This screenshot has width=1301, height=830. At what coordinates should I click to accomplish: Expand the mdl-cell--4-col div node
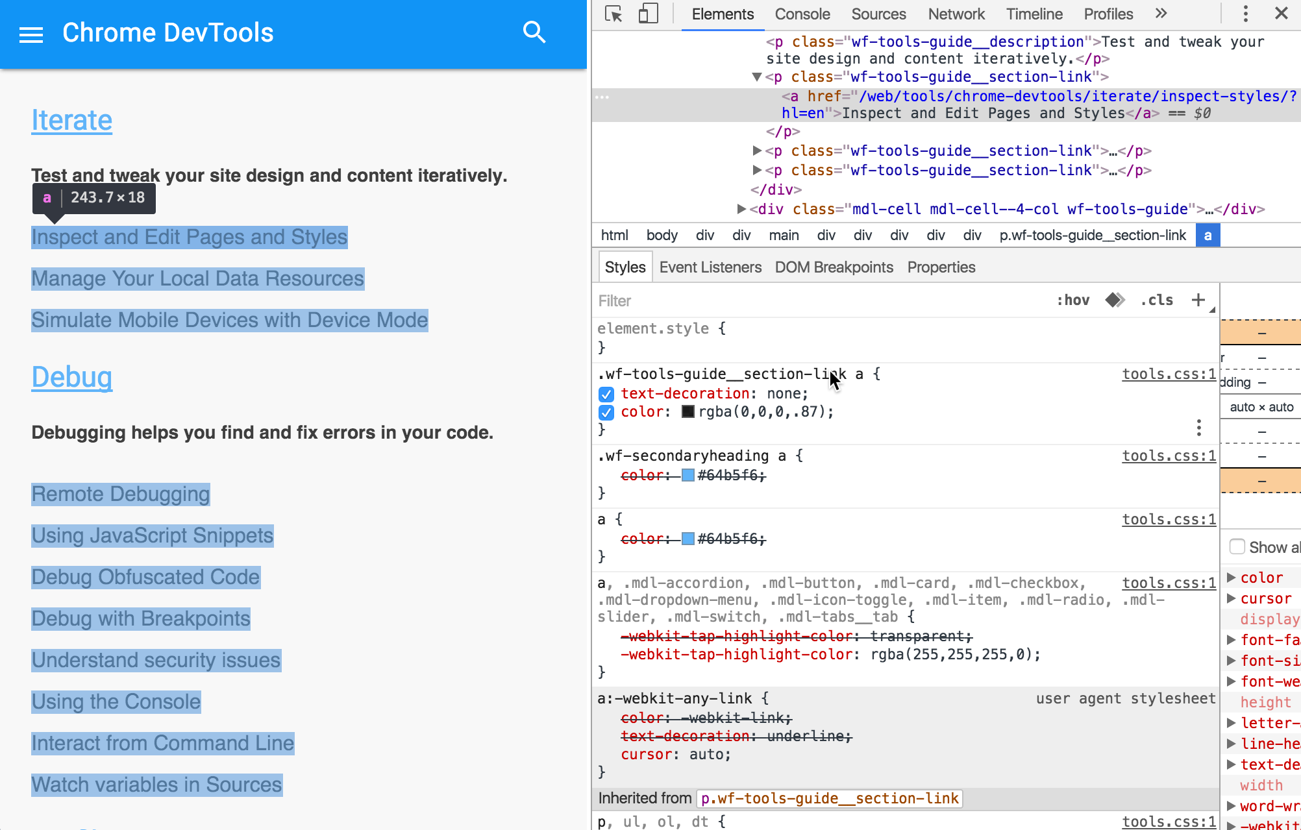[x=741, y=210]
